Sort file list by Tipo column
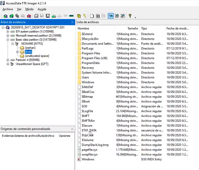 click(x=152, y=28)
